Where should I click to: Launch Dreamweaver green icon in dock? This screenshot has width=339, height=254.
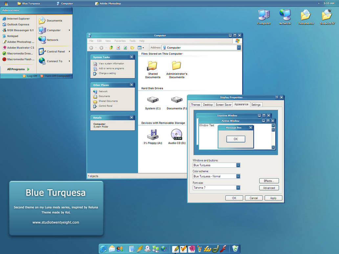click(216, 249)
